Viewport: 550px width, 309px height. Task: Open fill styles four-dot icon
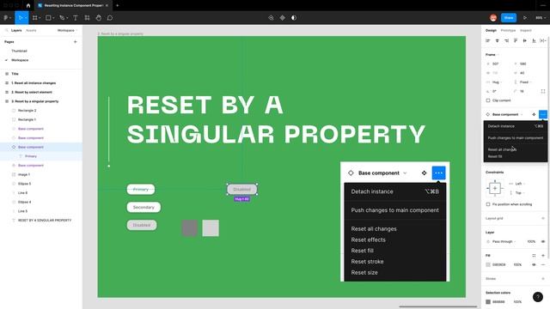coord(534,256)
